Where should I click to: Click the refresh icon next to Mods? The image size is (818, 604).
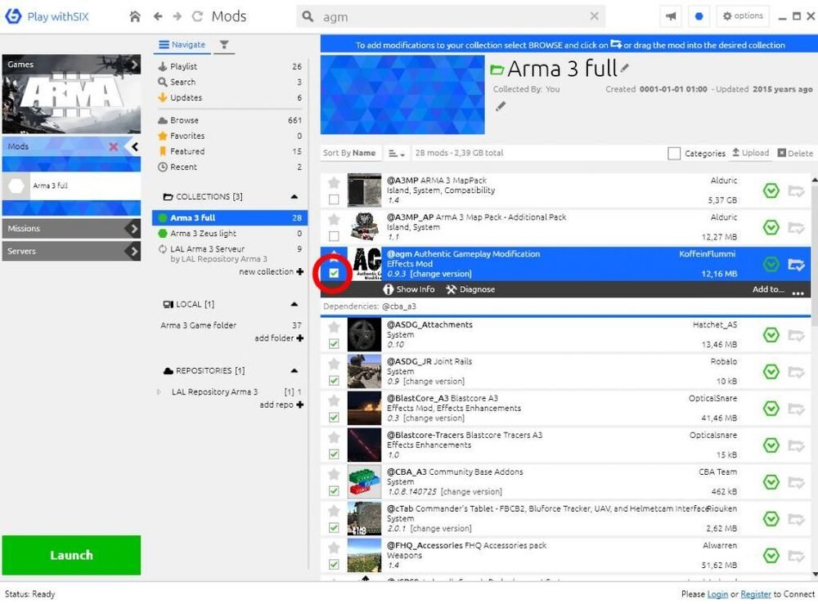pyautogui.click(x=197, y=16)
